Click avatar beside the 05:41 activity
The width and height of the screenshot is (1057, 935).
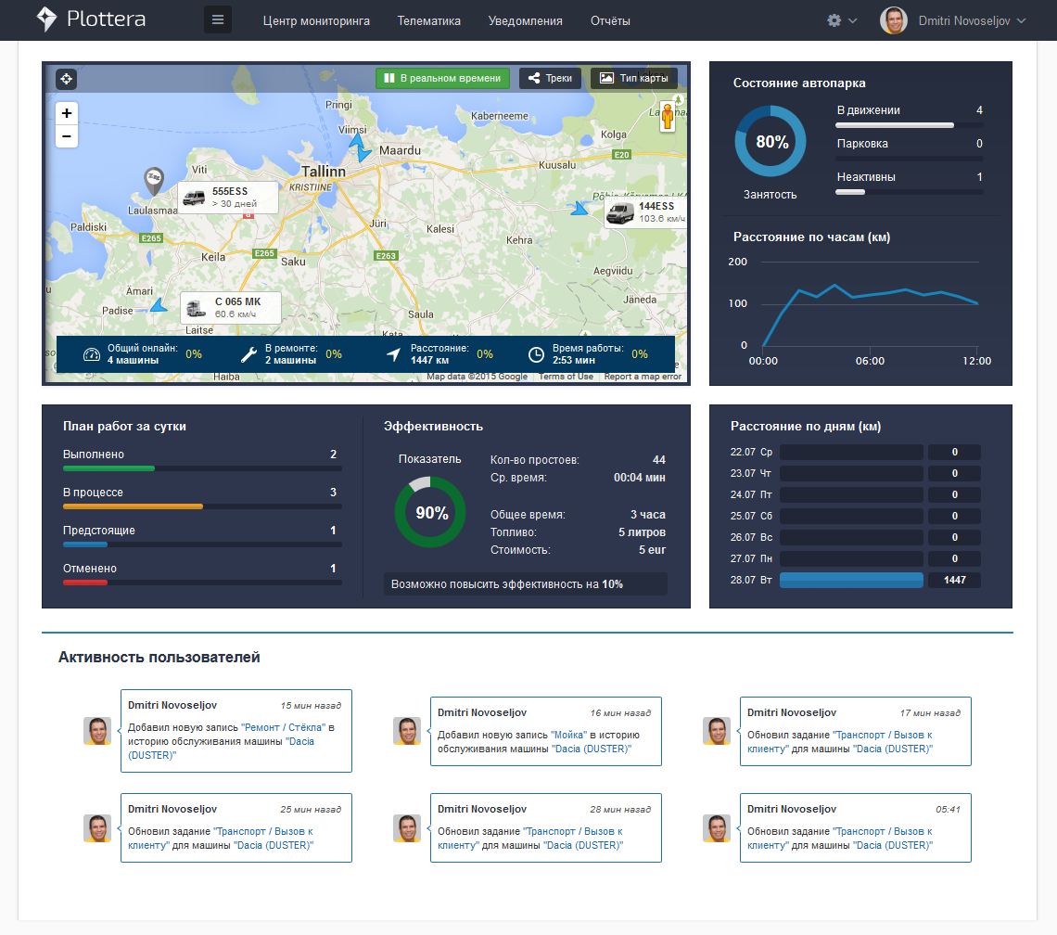click(x=717, y=828)
